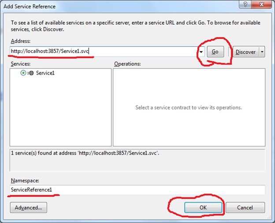Open the Advanced settings button
Screen dimensions: 275x223
coord(28,207)
